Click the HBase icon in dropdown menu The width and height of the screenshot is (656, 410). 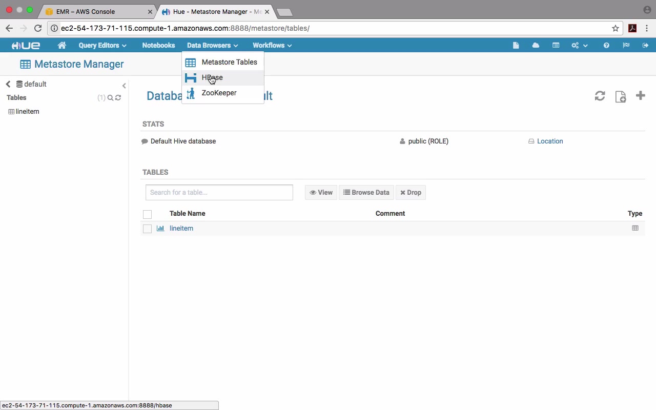(191, 78)
